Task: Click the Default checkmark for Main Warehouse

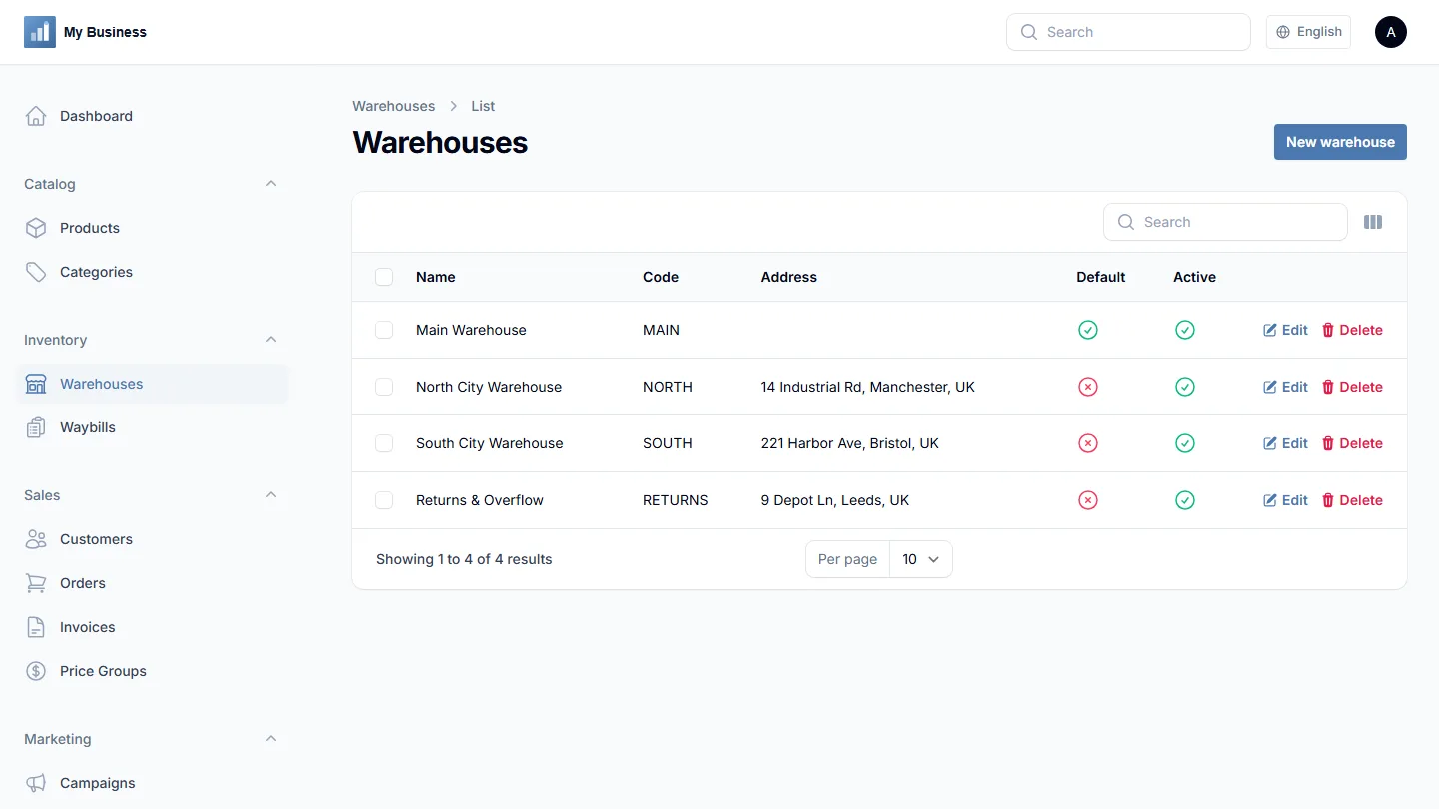Action: [x=1088, y=330]
